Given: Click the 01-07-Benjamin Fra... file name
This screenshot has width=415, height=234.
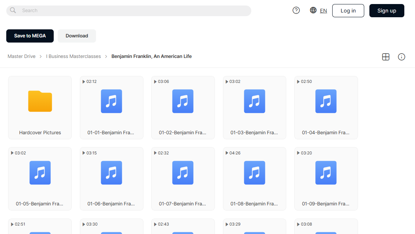Looking at the screenshot, I should 182,204.
